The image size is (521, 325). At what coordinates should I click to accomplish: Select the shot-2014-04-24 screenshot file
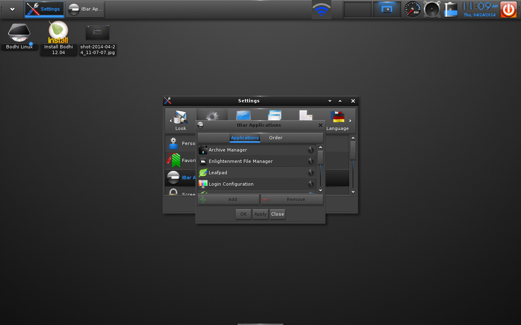coord(97,39)
